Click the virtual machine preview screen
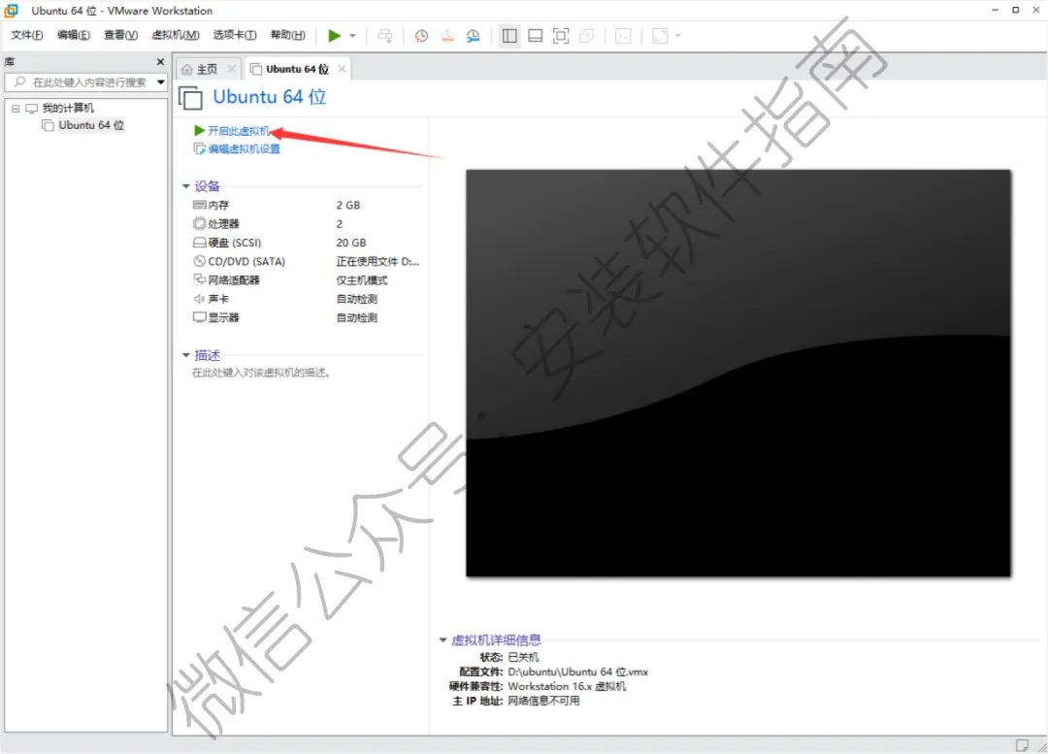 click(x=738, y=373)
